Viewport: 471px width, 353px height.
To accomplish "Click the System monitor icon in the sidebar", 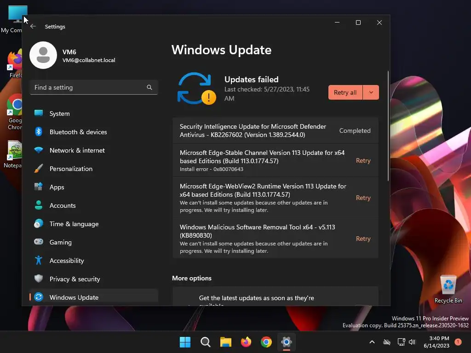I will pos(39,113).
